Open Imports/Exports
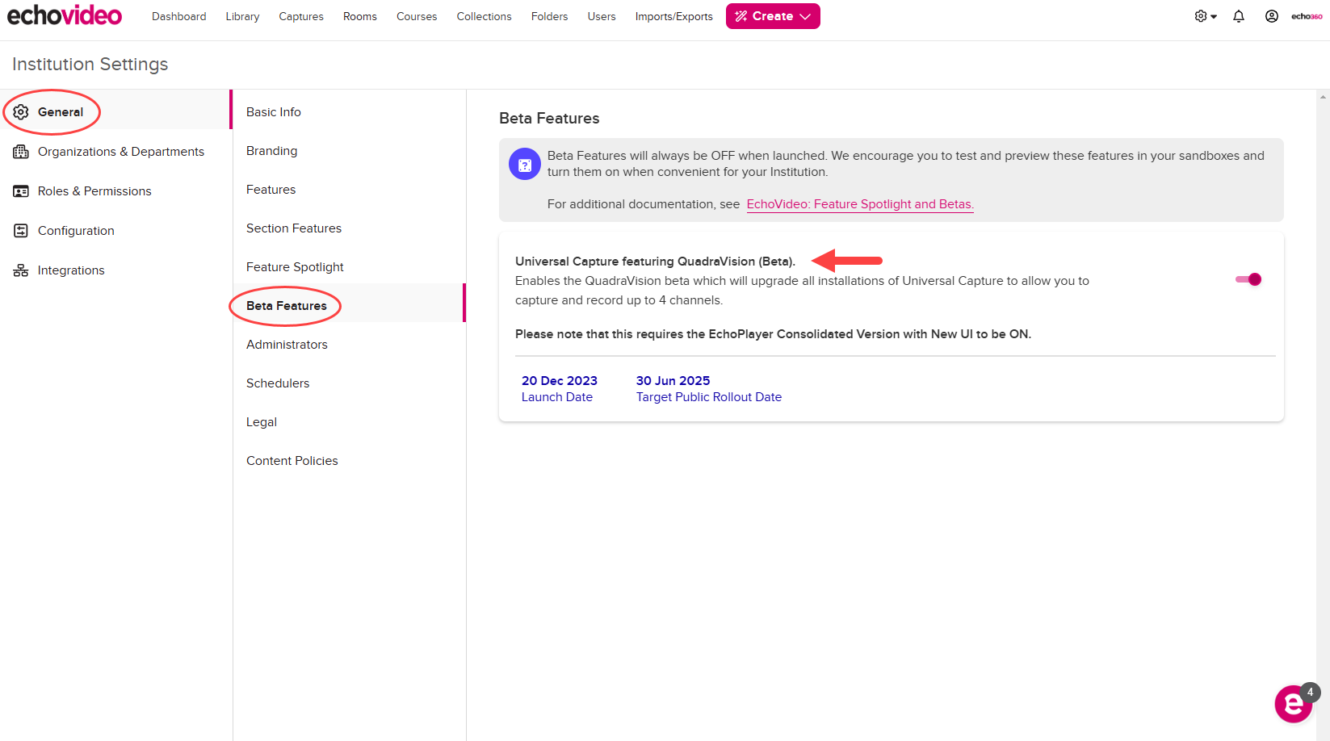The height and width of the screenshot is (741, 1330). 673,16
